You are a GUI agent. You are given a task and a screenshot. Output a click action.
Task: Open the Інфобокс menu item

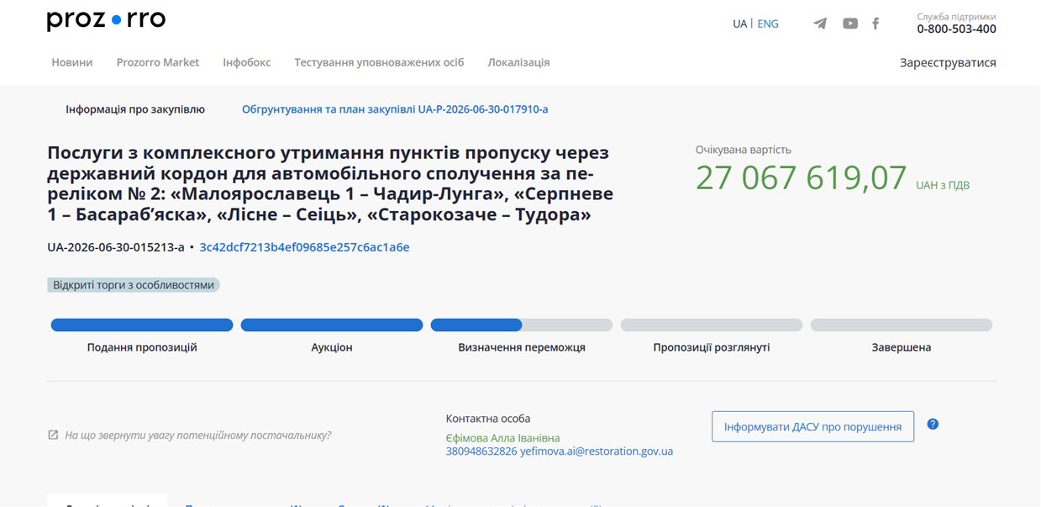pyautogui.click(x=247, y=62)
